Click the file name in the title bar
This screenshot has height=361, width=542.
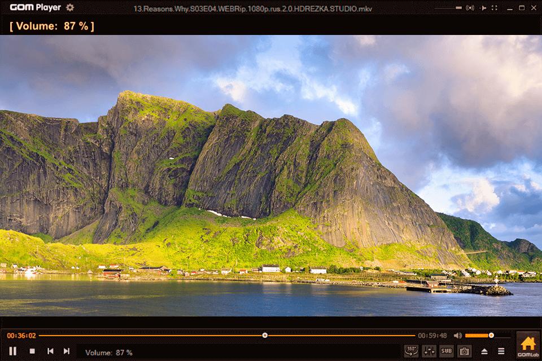click(x=253, y=8)
